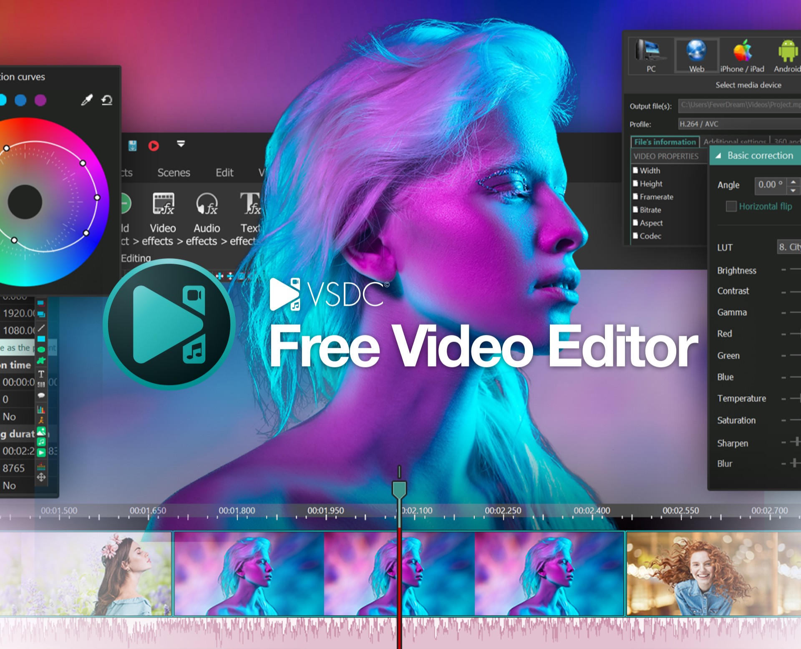Switch to the File's information tab

(665, 142)
